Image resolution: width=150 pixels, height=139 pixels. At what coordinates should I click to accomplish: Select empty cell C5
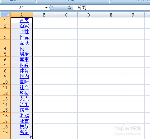pos(66,54)
